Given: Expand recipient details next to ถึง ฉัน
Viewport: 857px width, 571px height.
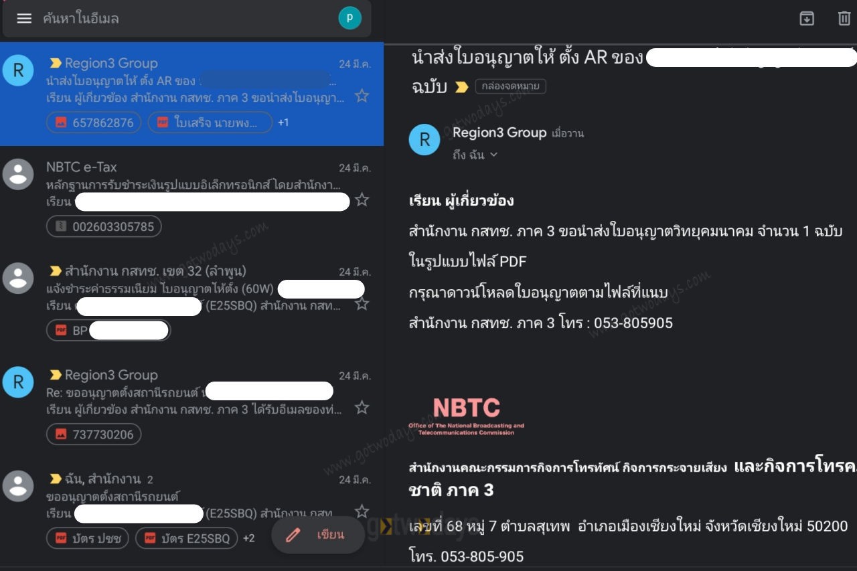Looking at the screenshot, I should pyautogui.click(x=493, y=155).
